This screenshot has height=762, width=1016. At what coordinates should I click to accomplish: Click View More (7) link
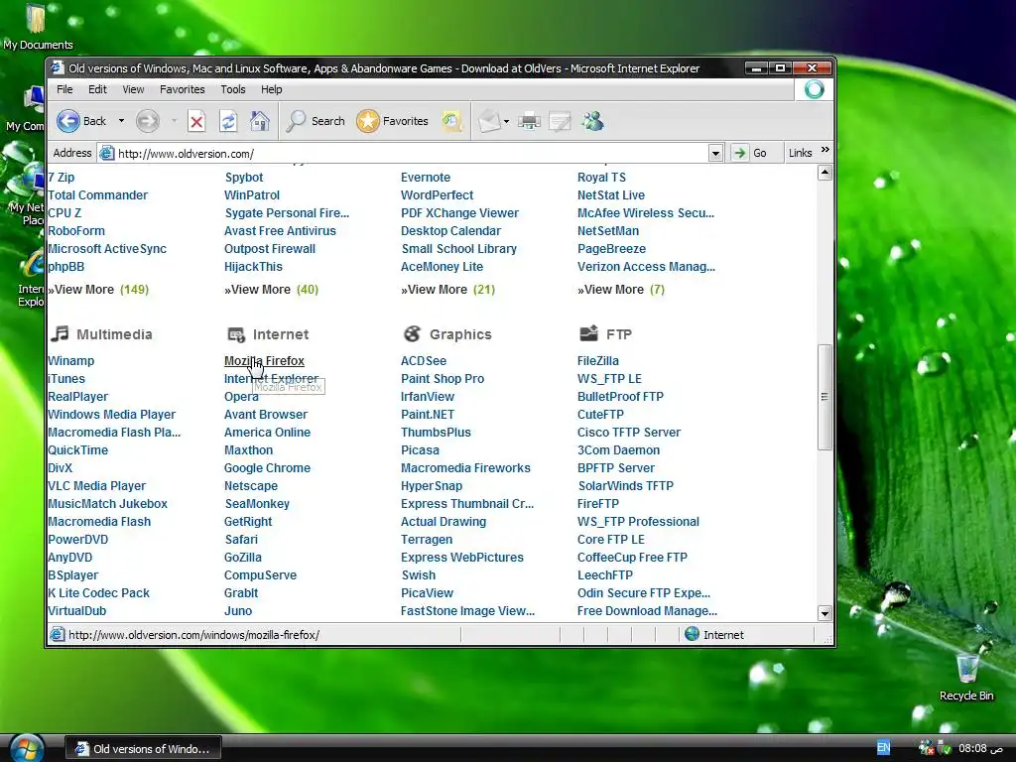(621, 290)
